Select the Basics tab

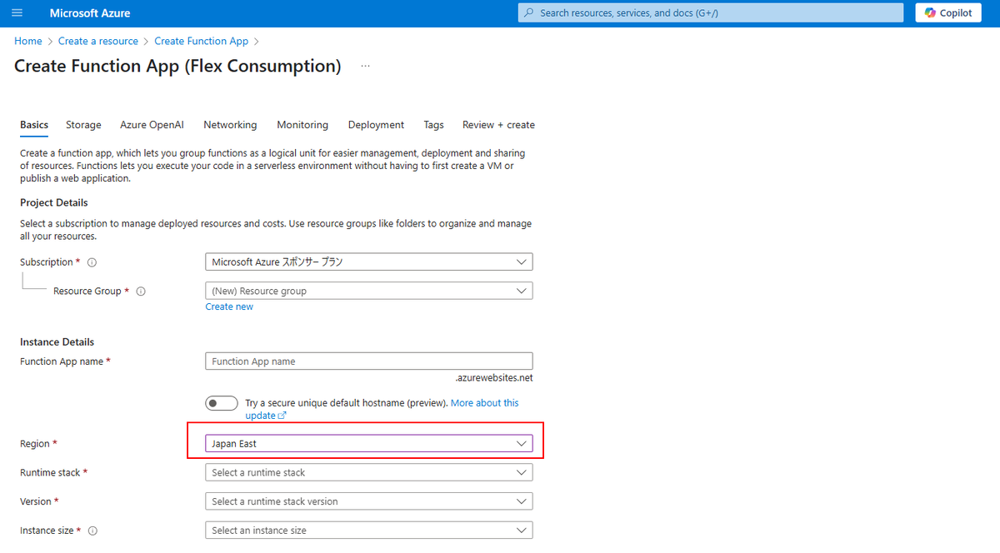(x=34, y=125)
